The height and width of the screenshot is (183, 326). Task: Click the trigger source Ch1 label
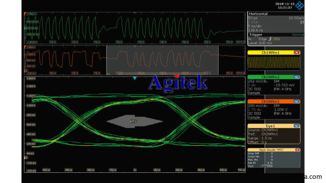pyautogui.click(x=276, y=39)
